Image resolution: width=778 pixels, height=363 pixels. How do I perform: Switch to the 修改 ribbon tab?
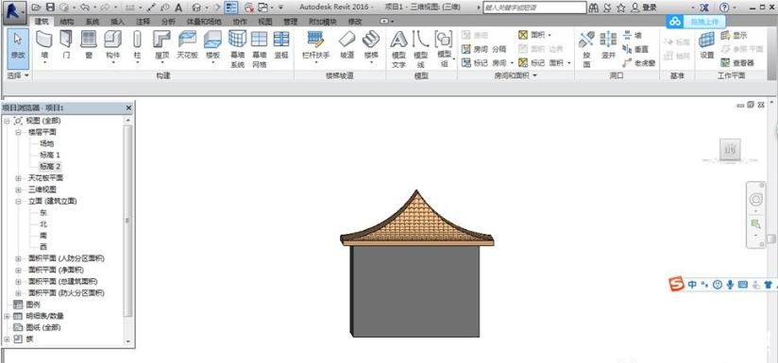coord(355,22)
